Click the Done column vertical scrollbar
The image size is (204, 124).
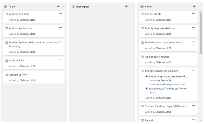(x=201, y=33)
